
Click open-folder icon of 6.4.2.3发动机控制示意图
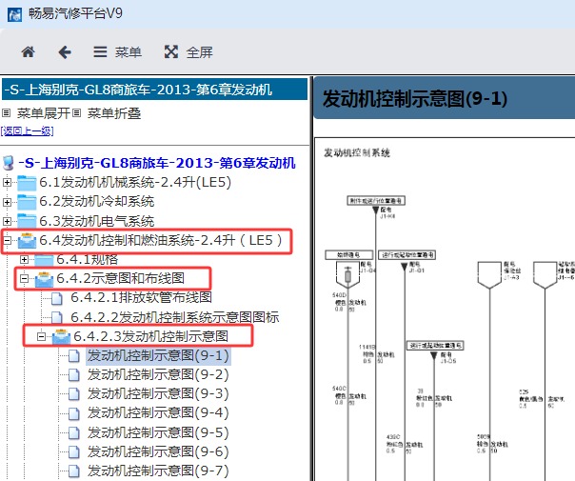pyautogui.click(x=61, y=336)
